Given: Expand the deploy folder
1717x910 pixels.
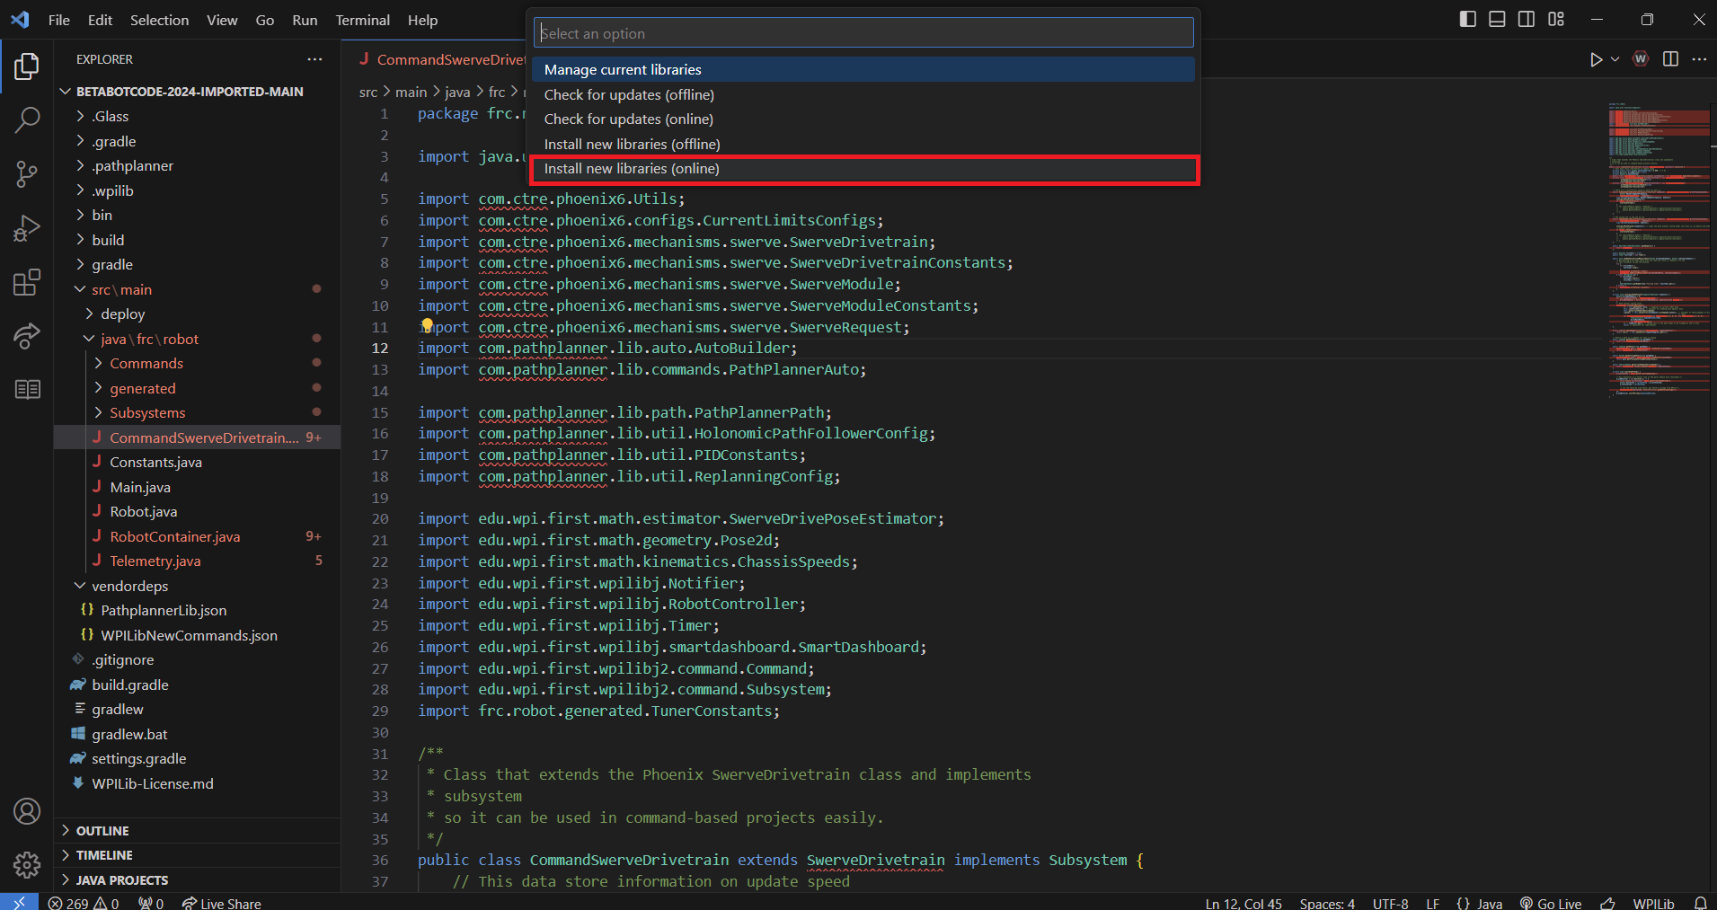Looking at the screenshot, I should pyautogui.click(x=123, y=314).
